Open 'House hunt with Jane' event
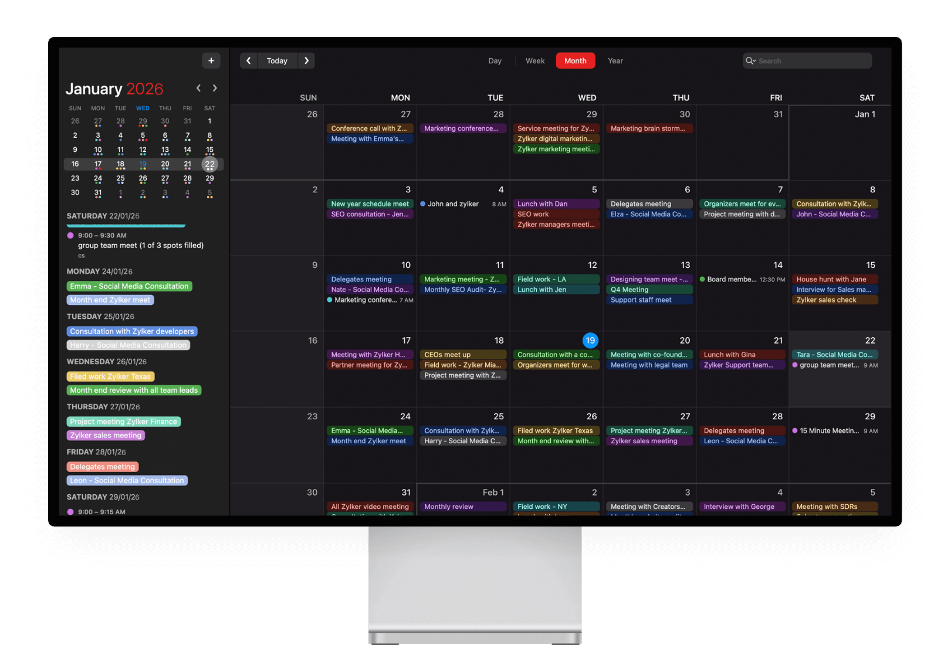The height and width of the screenshot is (645, 951). tap(835, 280)
